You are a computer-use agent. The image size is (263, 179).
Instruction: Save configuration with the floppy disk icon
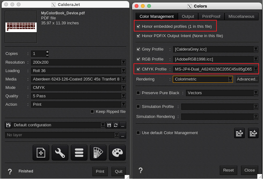(x=109, y=125)
